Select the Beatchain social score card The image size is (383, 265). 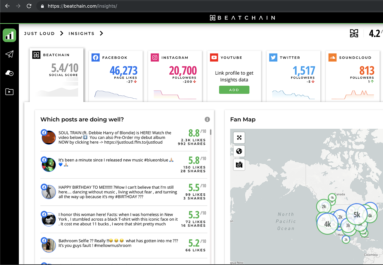pyautogui.click(x=56, y=75)
